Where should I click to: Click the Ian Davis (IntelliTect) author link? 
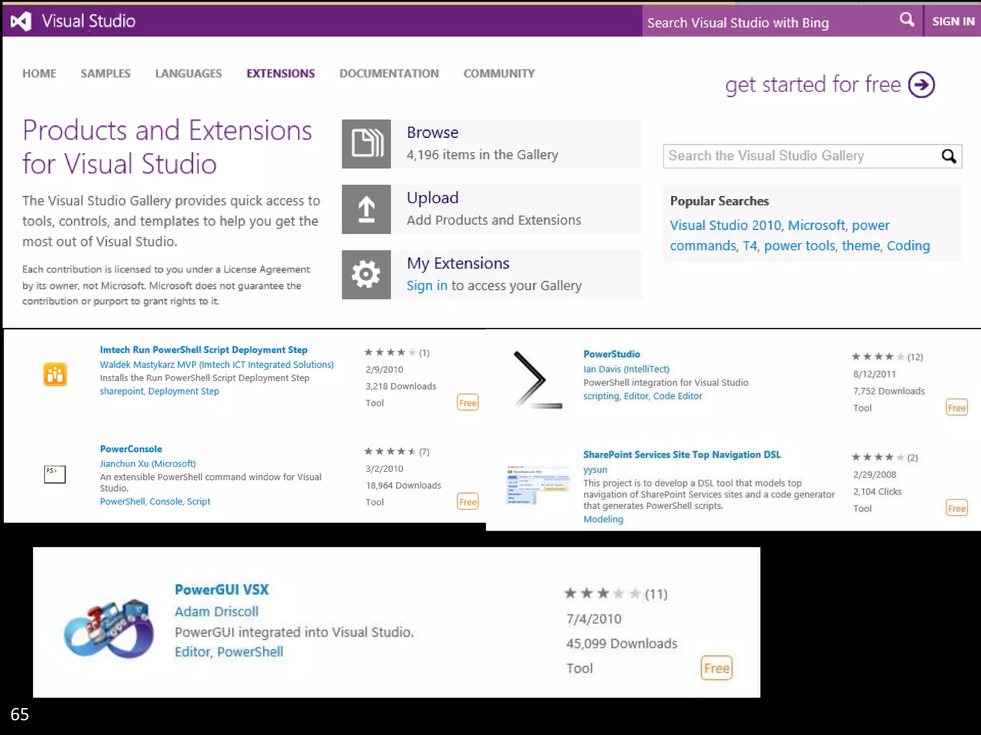point(626,369)
